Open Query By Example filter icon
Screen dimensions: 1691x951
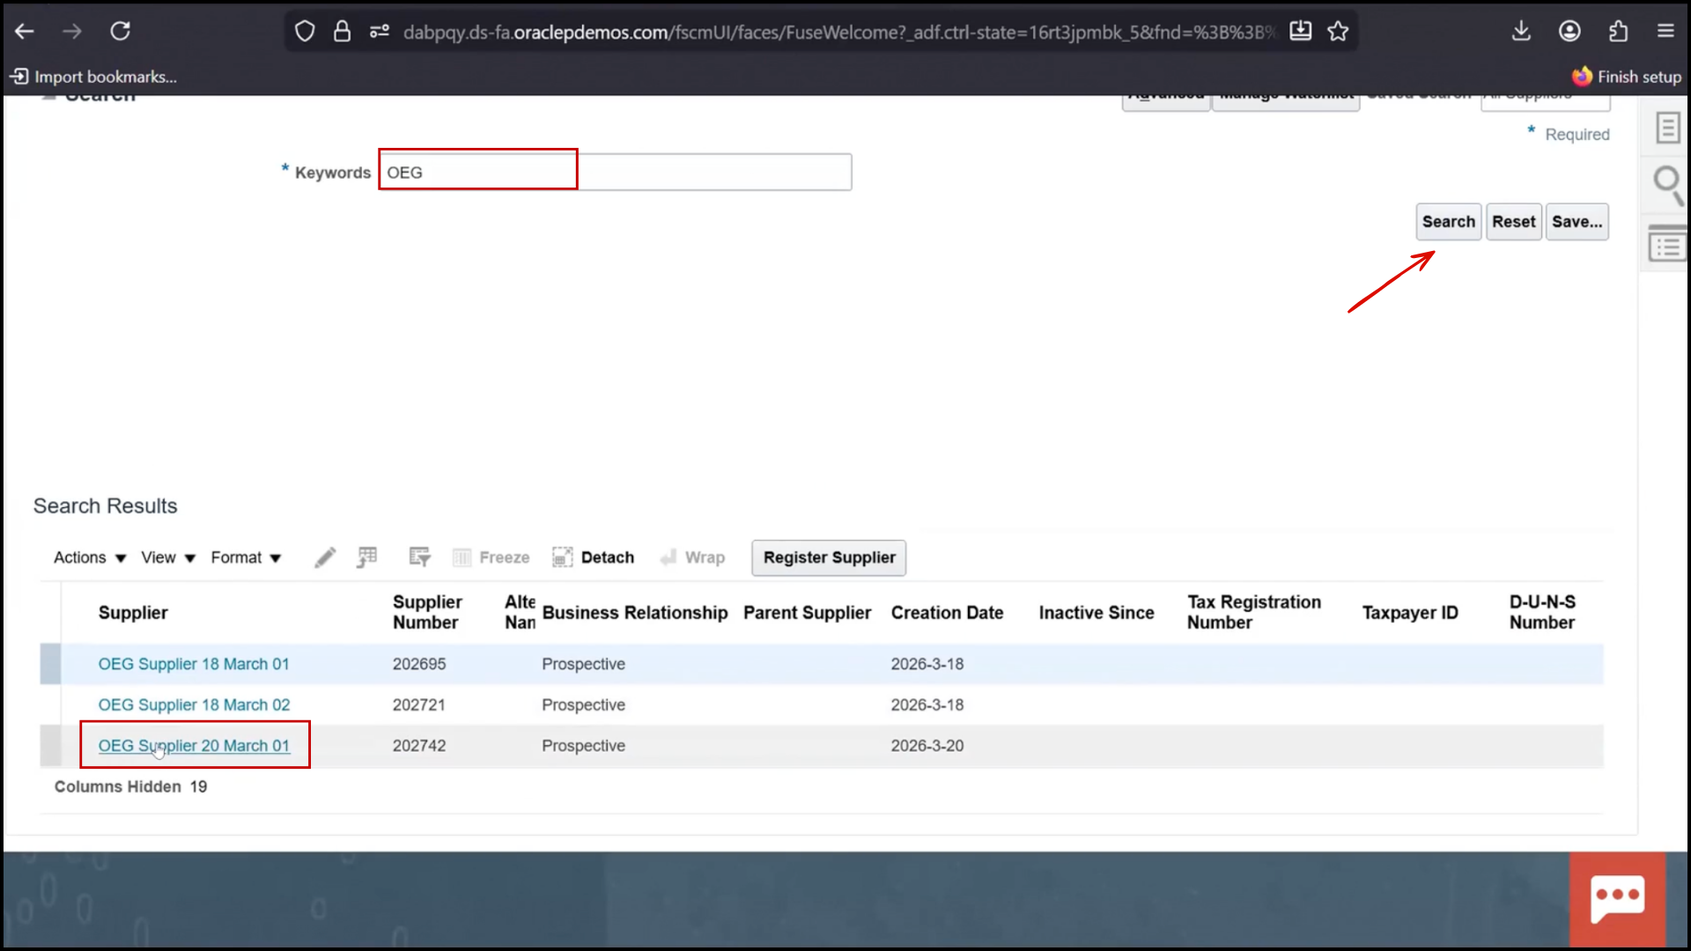click(420, 557)
